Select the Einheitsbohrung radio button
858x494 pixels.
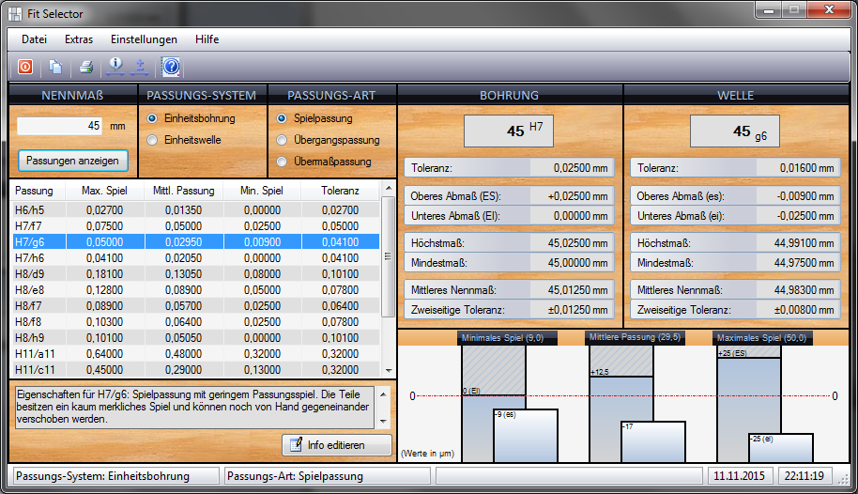point(153,118)
